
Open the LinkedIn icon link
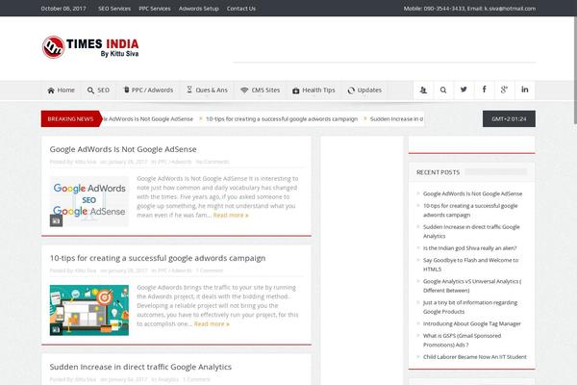[525, 90]
